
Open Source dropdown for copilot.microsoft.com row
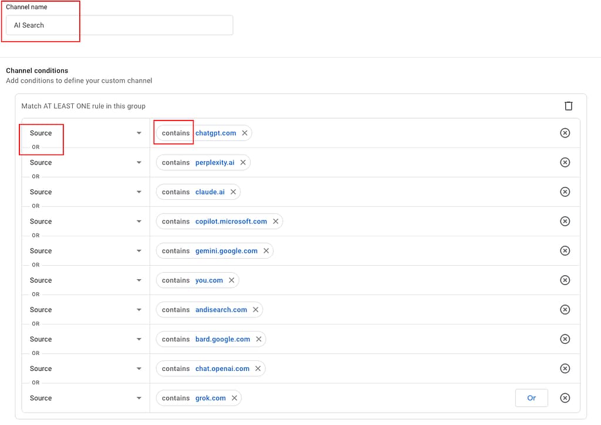[86, 221]
